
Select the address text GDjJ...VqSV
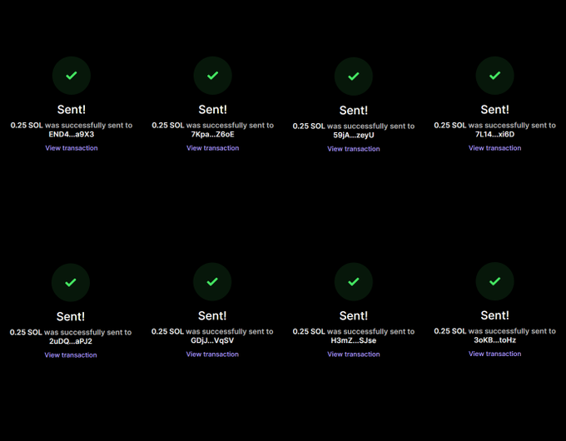tap(212, 340)
